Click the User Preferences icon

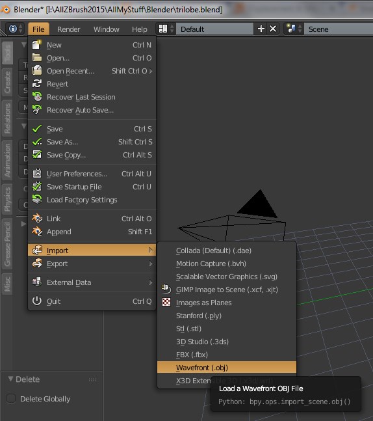(x=37, y=173)
